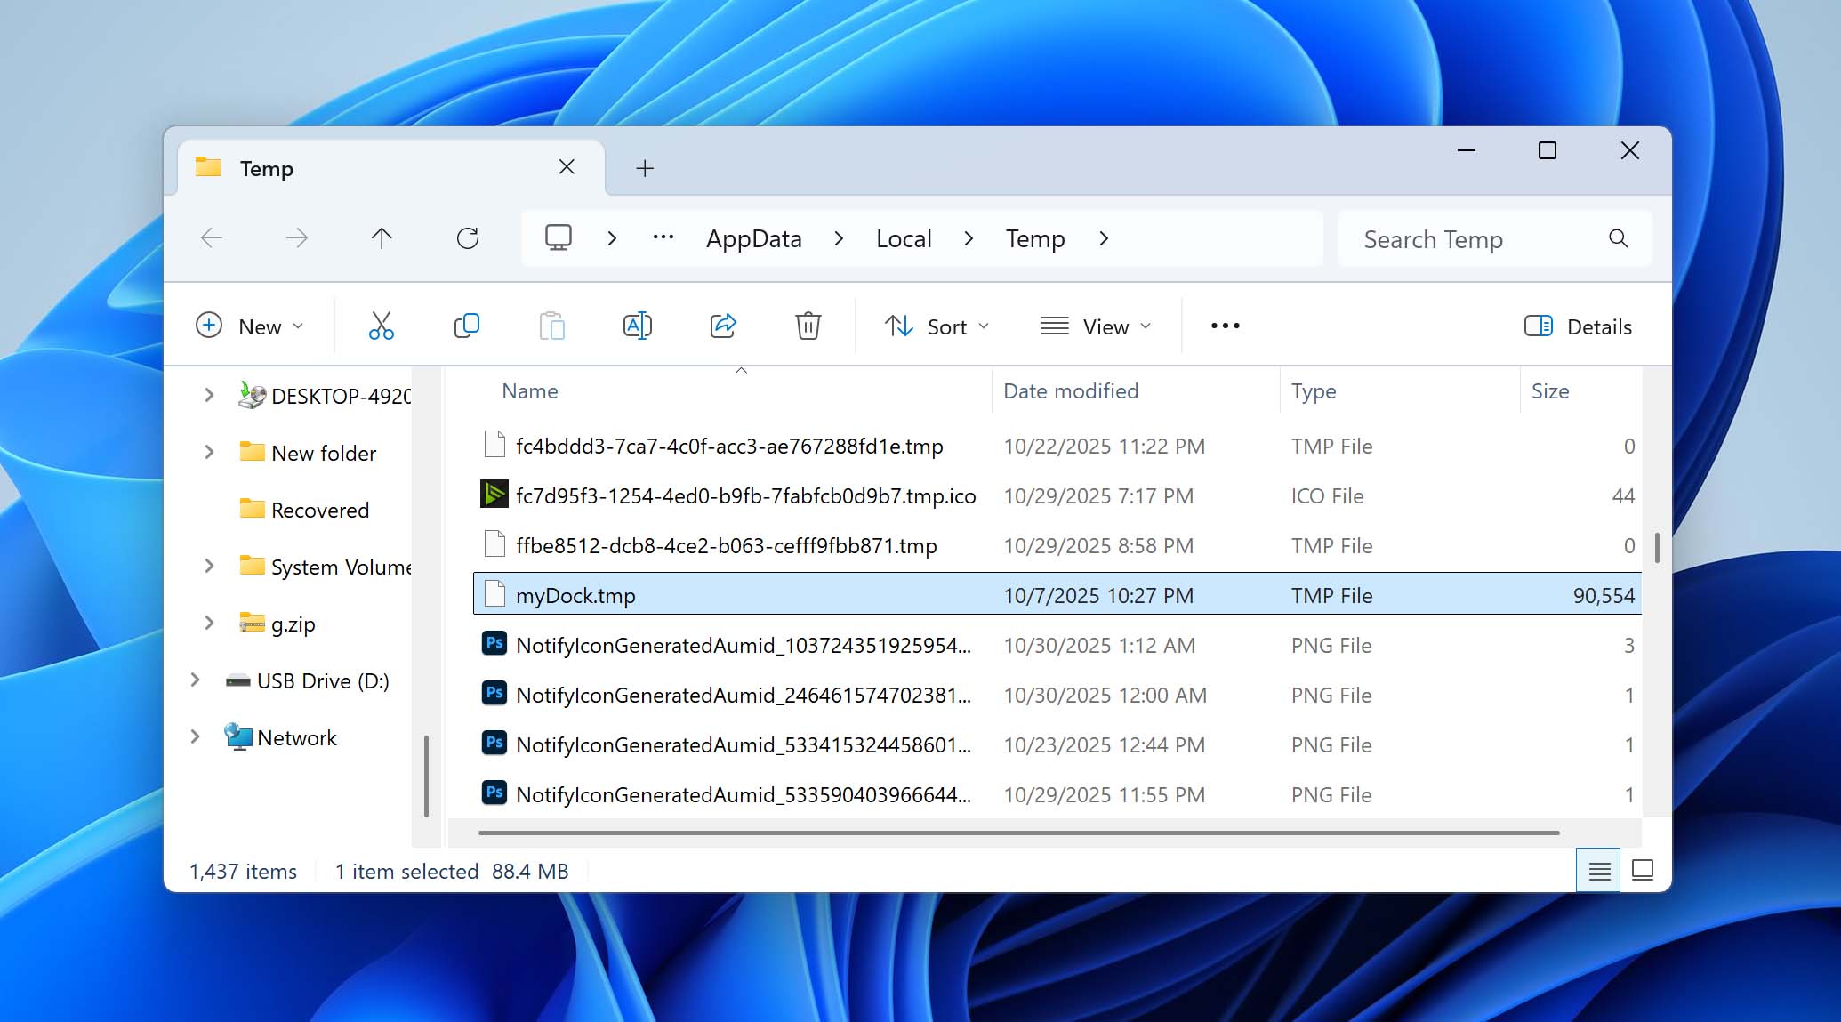Paste from the clipboard

(551, 326)
